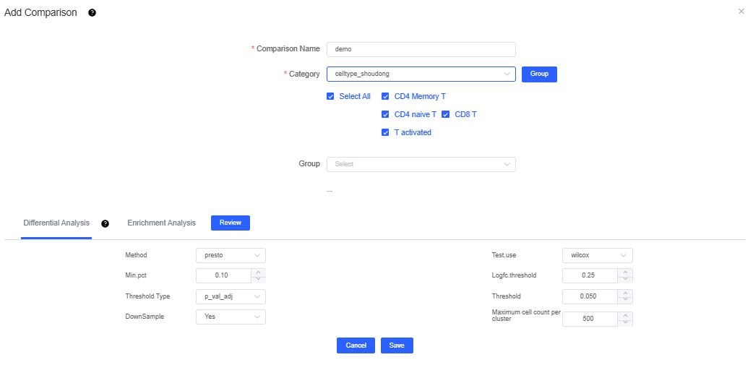Increase the Min.pct value with up arrow
The image size is (753, 365).
click(259, 272)
